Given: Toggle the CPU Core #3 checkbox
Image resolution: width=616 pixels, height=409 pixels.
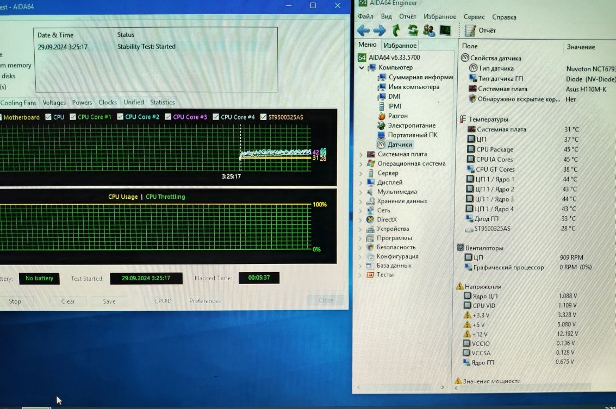Looking at the screenshot, I should point(168,117).
